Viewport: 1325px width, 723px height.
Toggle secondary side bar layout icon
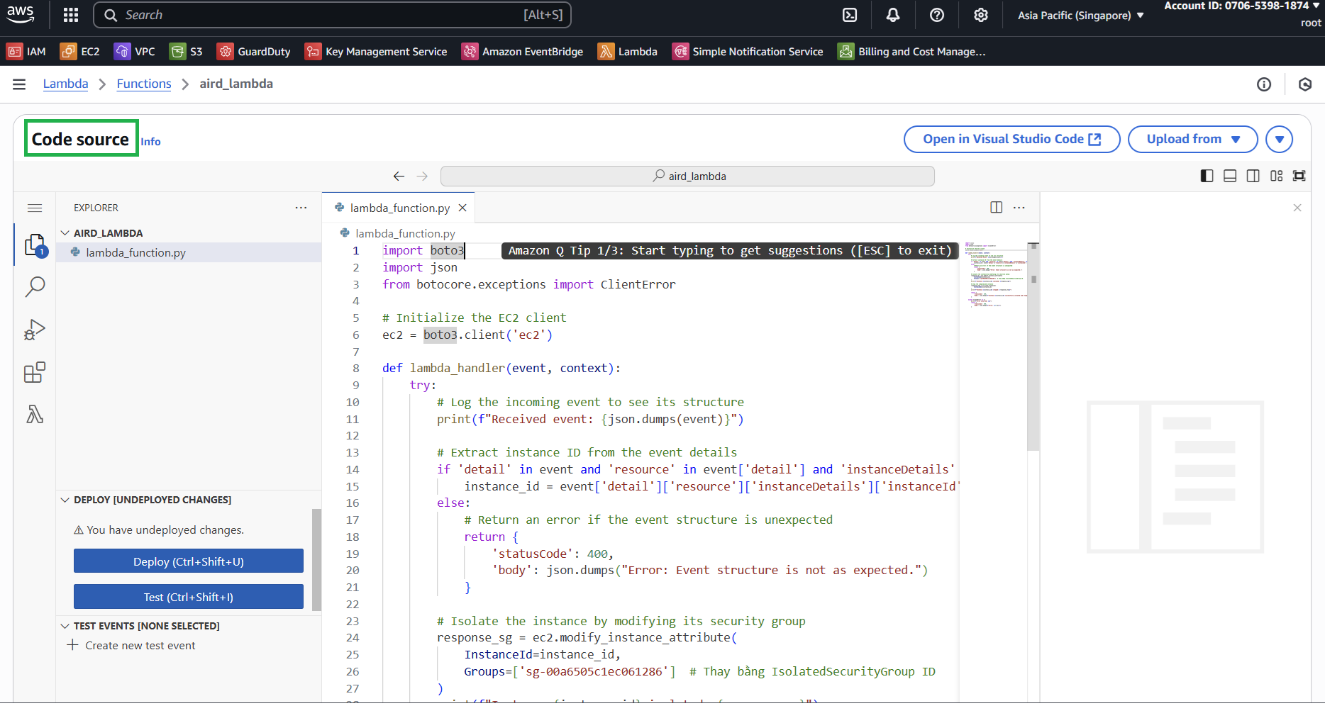coord(1253,176)
